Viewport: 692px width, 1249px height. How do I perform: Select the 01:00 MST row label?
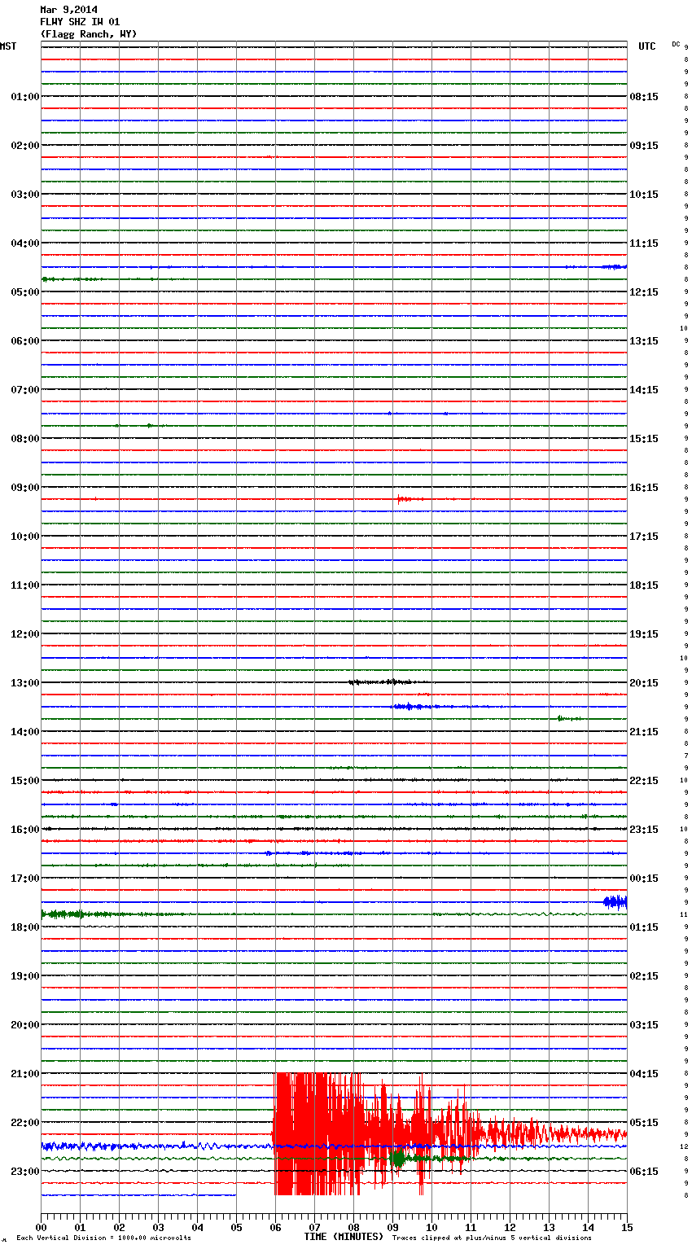tap(24, 97)
